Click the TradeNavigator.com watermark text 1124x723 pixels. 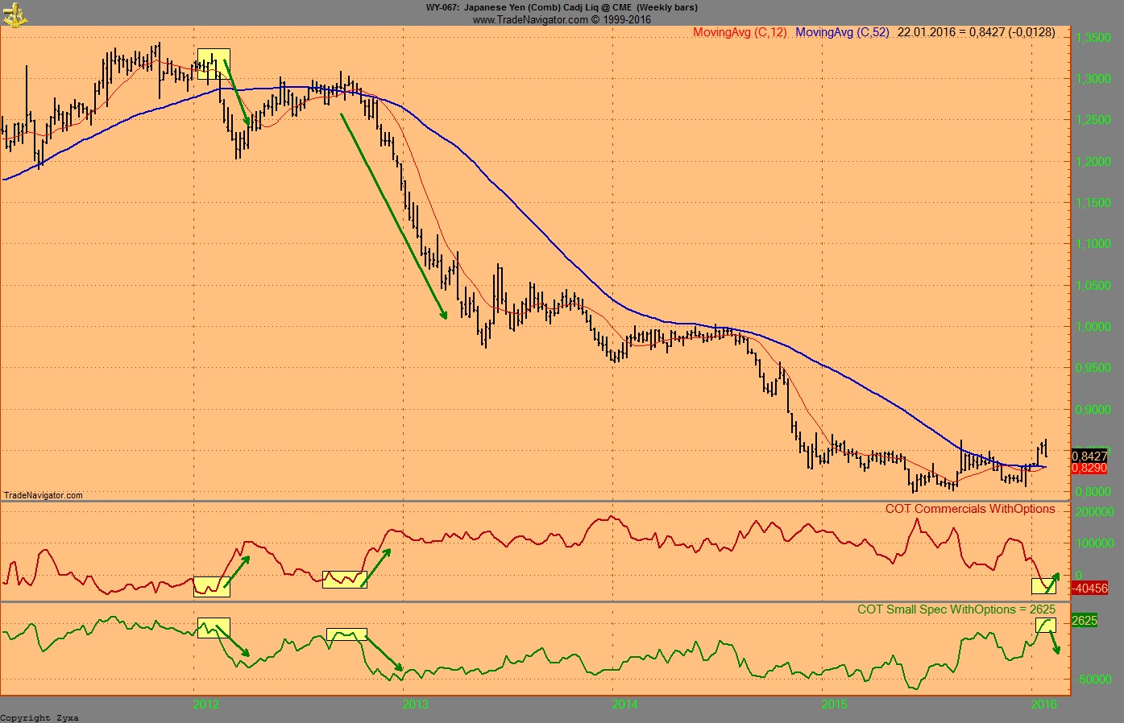click(x=43, y=495)
